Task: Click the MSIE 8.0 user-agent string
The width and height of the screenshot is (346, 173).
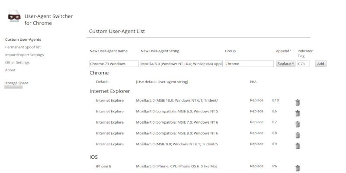Action: tap(177, 133)
